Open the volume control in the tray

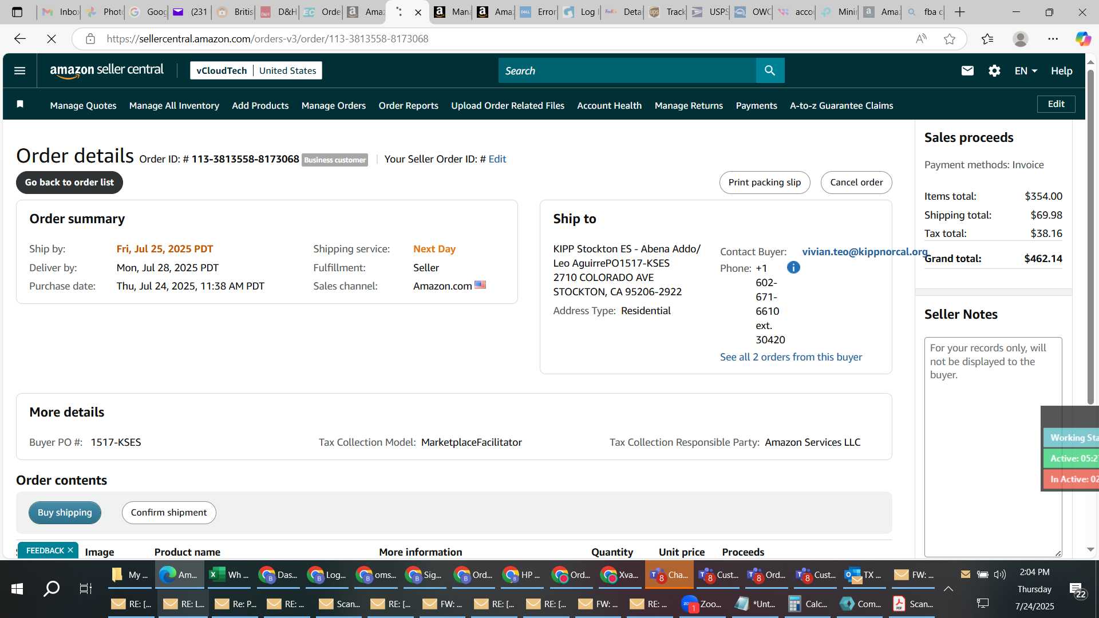click(x=999, y=574)
